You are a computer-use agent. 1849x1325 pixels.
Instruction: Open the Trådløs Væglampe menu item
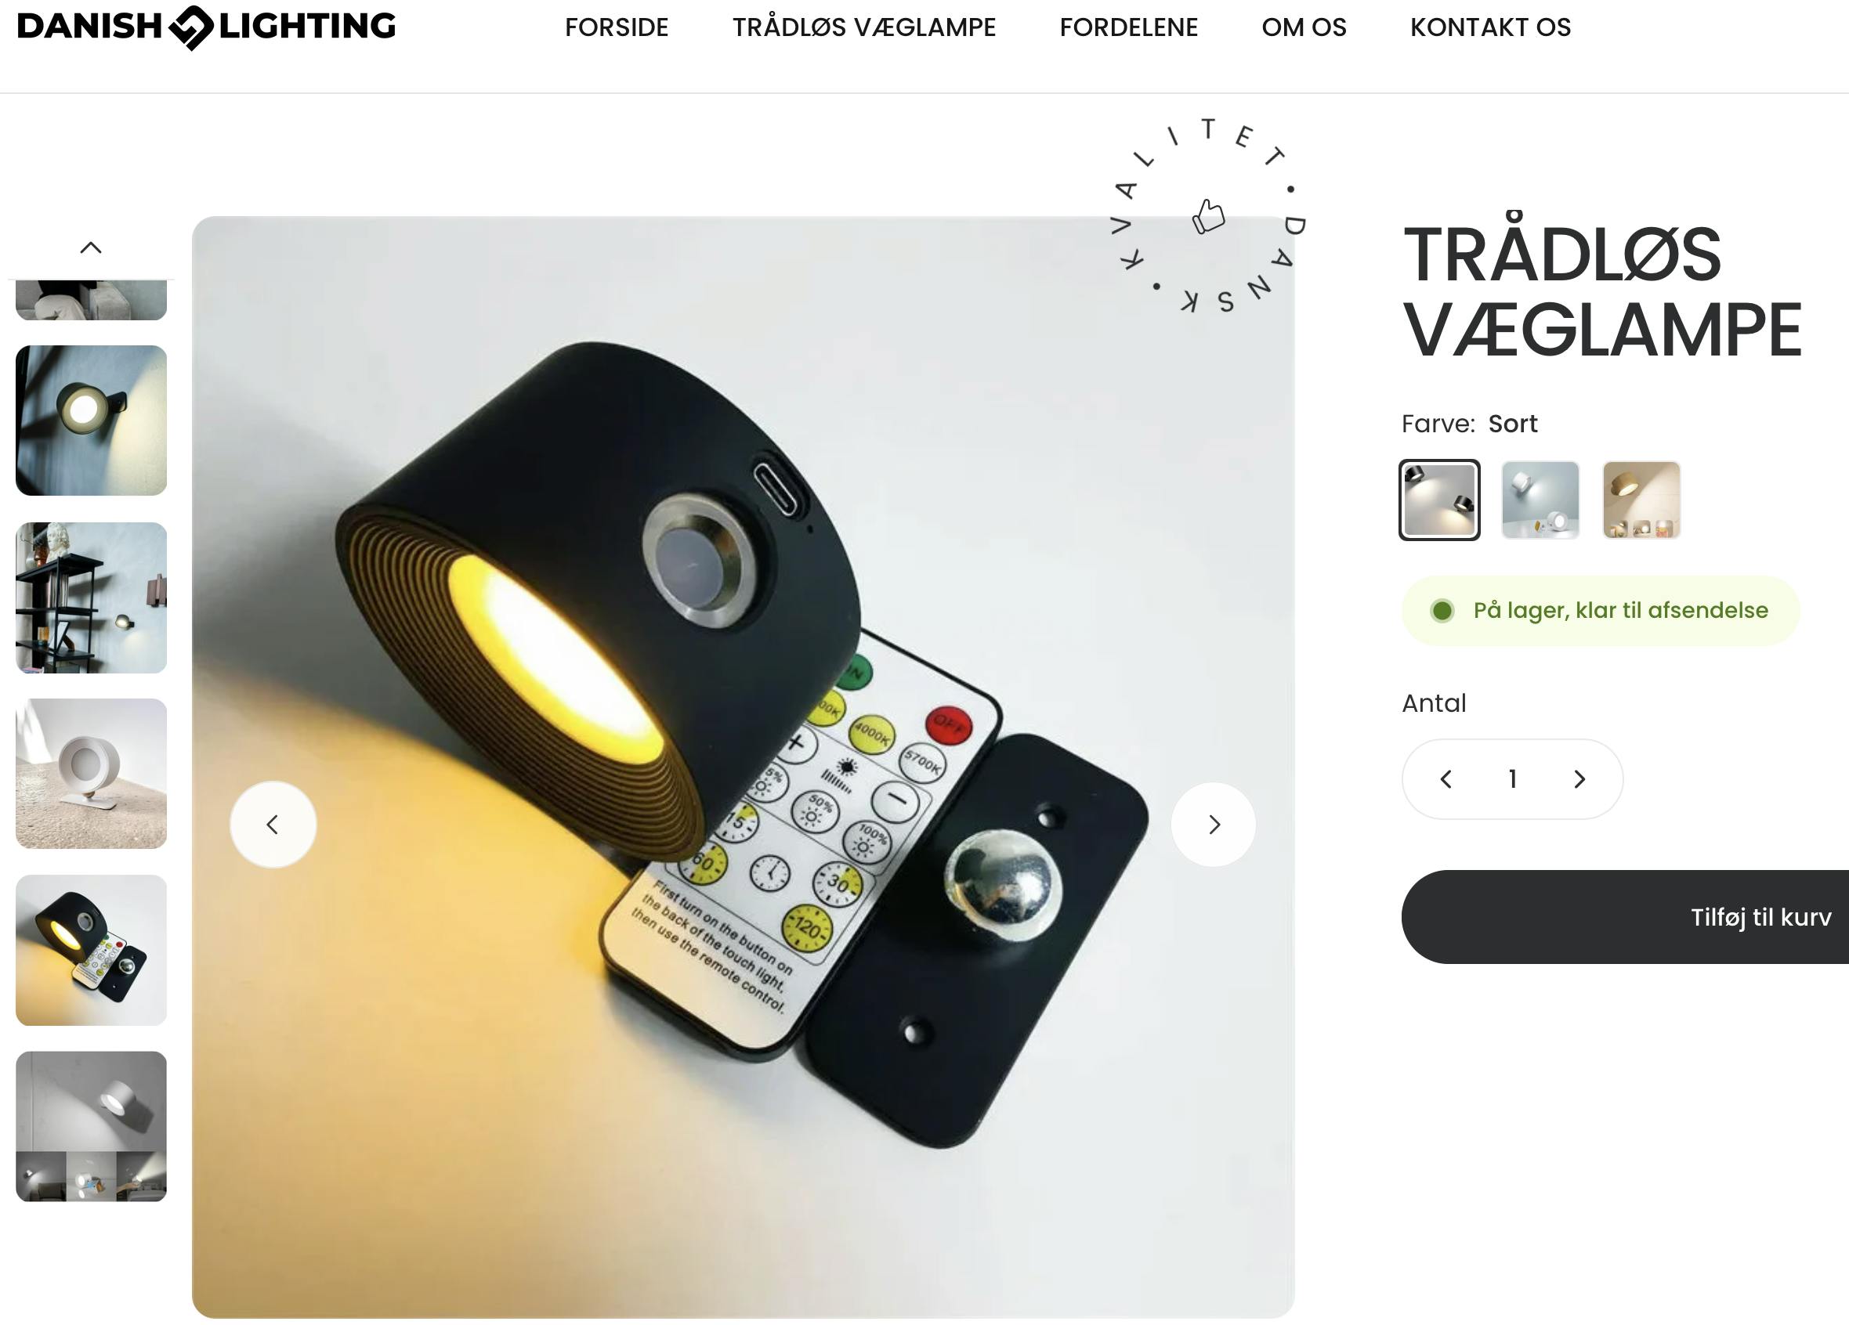[x=864, y=27]
